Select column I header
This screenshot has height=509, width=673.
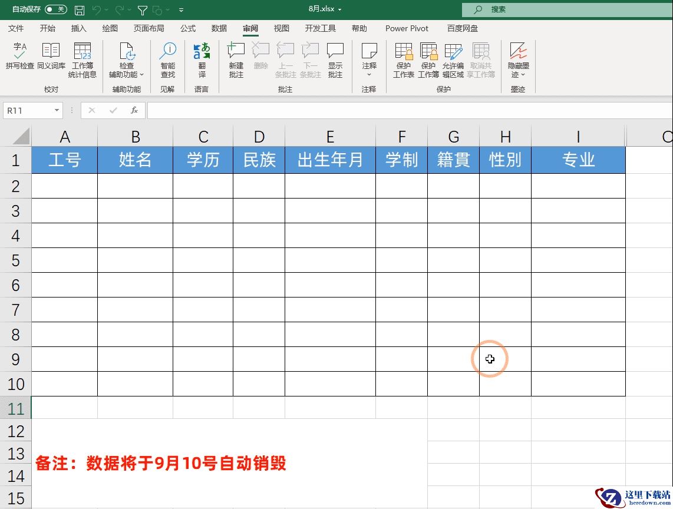click(x=579, y=137)
